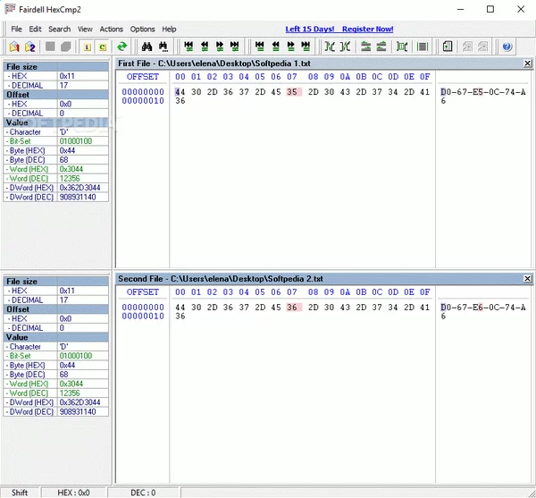Screen dimensions: 536x498
Task: Open second file with folder icon 2
Action: point(30,46)
